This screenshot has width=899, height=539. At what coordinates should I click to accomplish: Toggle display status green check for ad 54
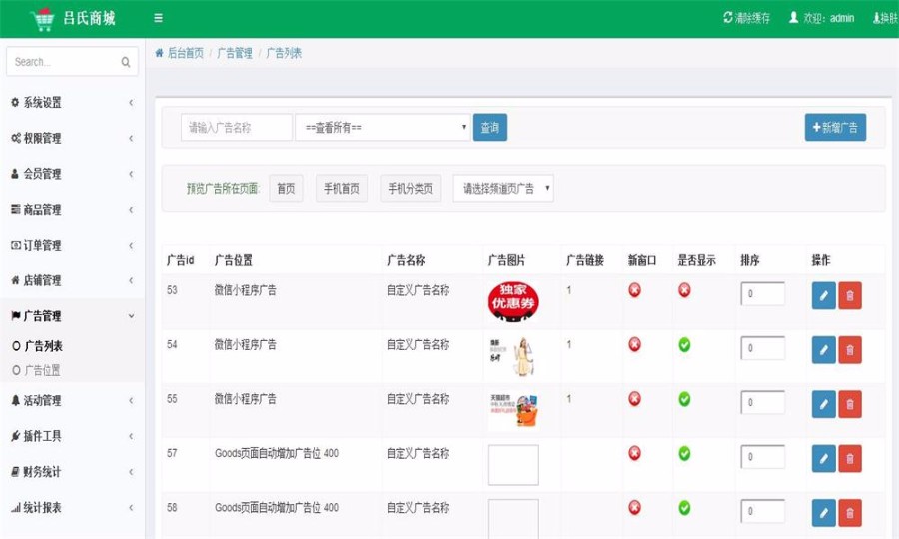[684, 344]
